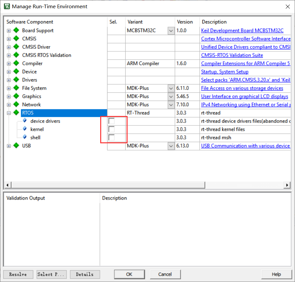Click the RT-Thread variant cell

click(150, 113)
